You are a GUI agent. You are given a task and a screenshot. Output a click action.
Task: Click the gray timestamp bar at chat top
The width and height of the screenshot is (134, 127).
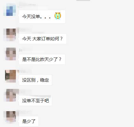pos(83,0)
